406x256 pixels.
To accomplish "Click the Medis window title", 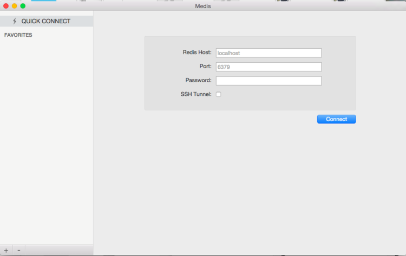I will [x=203, y=6].
